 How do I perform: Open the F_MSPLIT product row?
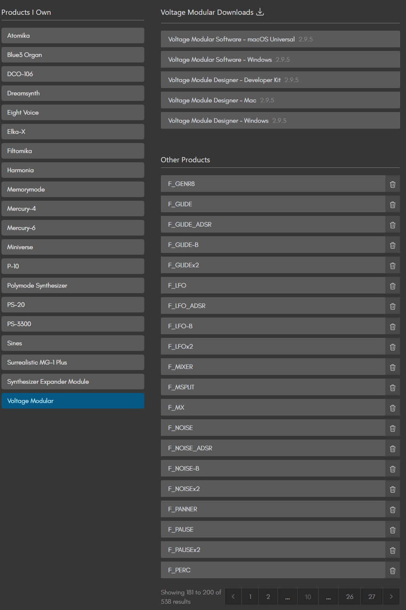click(273, 387)
